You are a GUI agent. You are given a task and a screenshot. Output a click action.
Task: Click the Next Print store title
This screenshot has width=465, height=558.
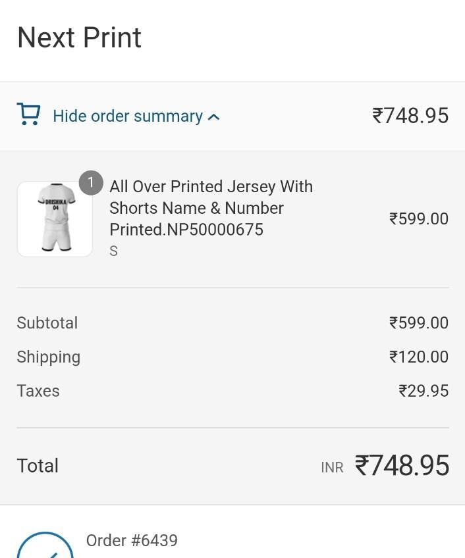click(x=79, y=38)
